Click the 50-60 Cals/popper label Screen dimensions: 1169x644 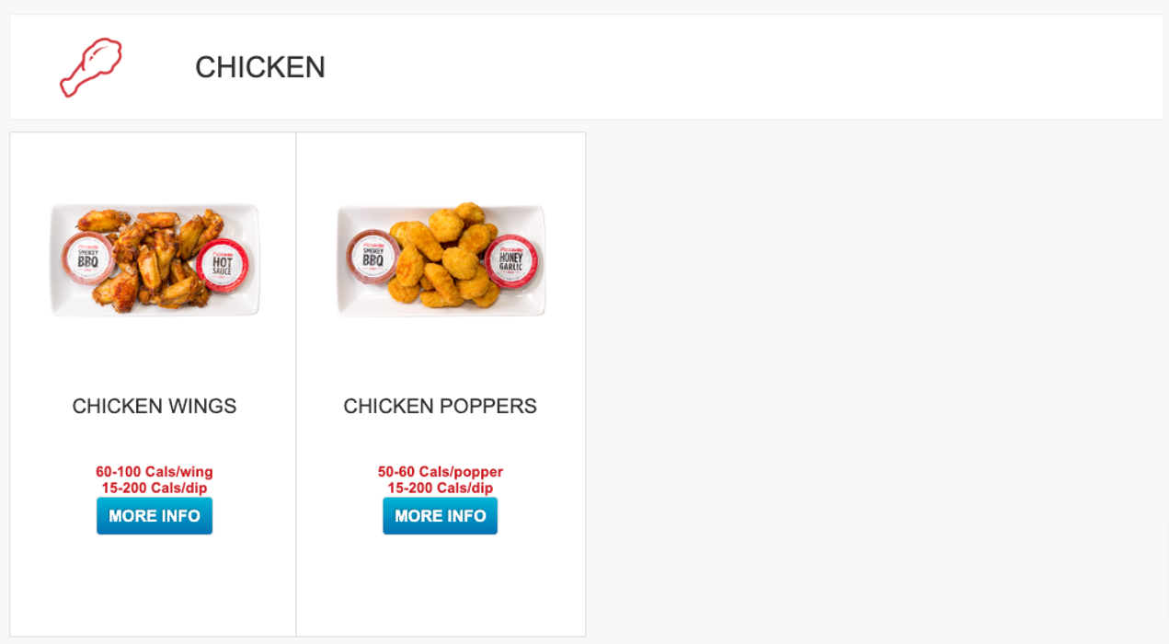click(441, 472)
